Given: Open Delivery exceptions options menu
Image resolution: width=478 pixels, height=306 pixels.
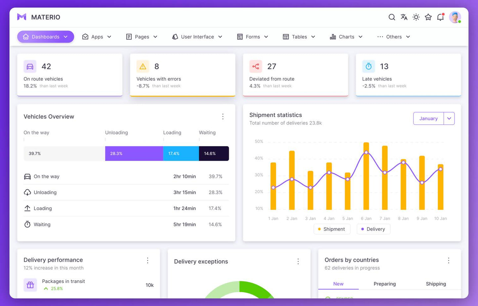Looking at the screenshot, I should [298, 262].
